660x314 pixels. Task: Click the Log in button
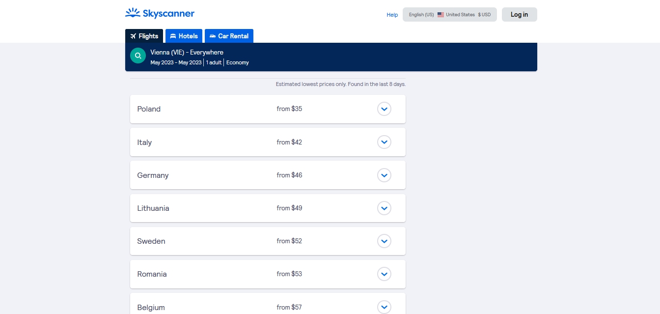coord(519,15)
